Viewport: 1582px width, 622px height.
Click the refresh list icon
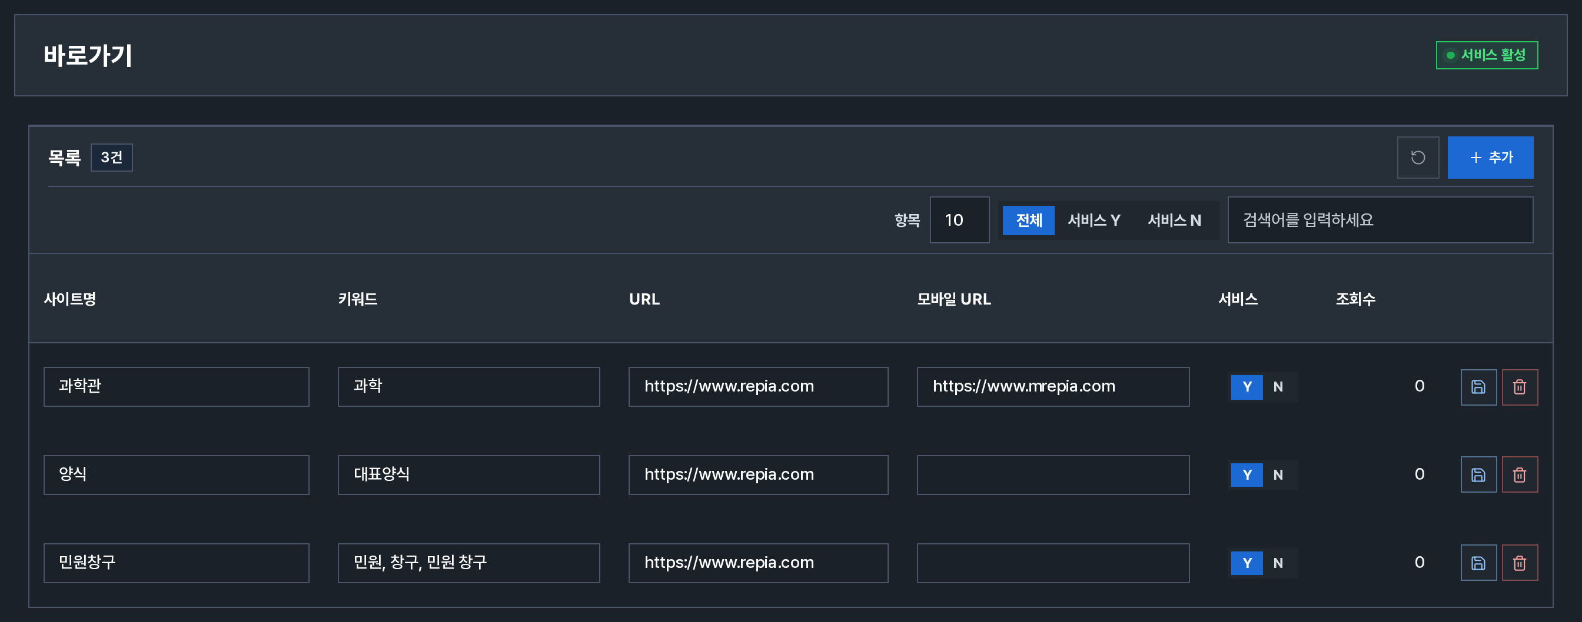1417,158
